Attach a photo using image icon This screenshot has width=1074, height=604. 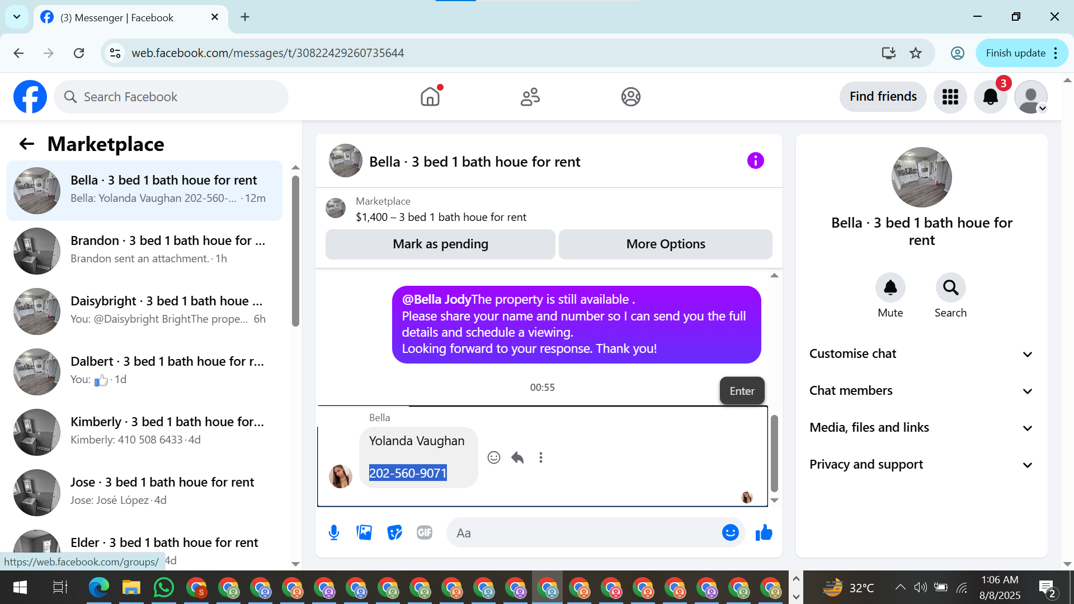pyautogui.click(x=364, y=532)
